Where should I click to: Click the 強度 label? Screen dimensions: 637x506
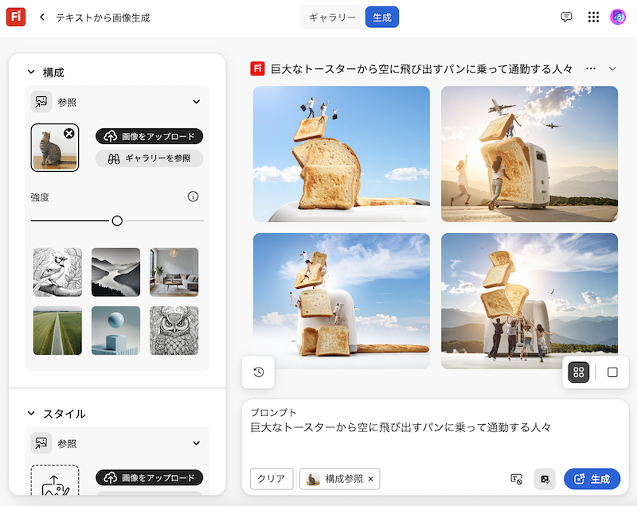click(x=40, y=197)
